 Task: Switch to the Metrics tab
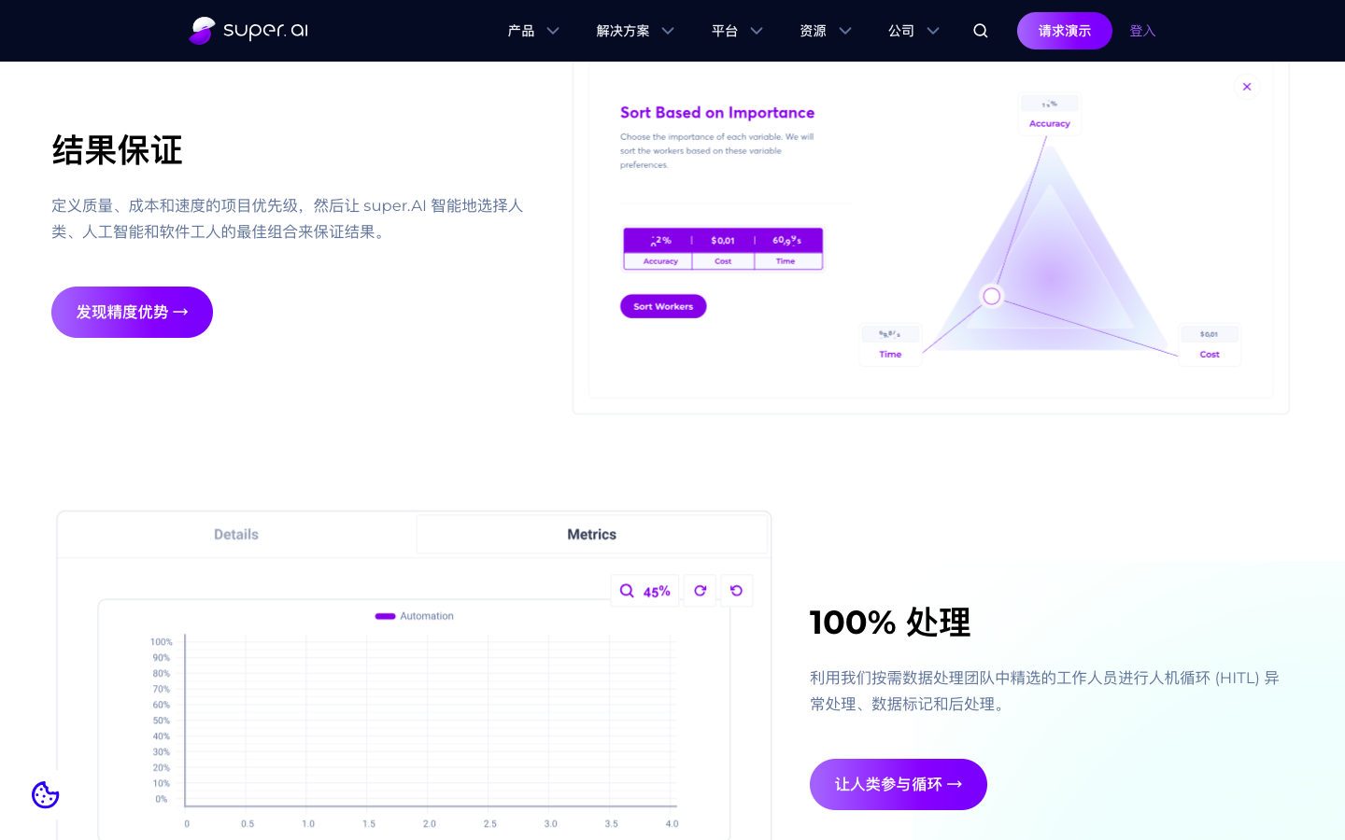pyautogui.click(x=591, y=534)
